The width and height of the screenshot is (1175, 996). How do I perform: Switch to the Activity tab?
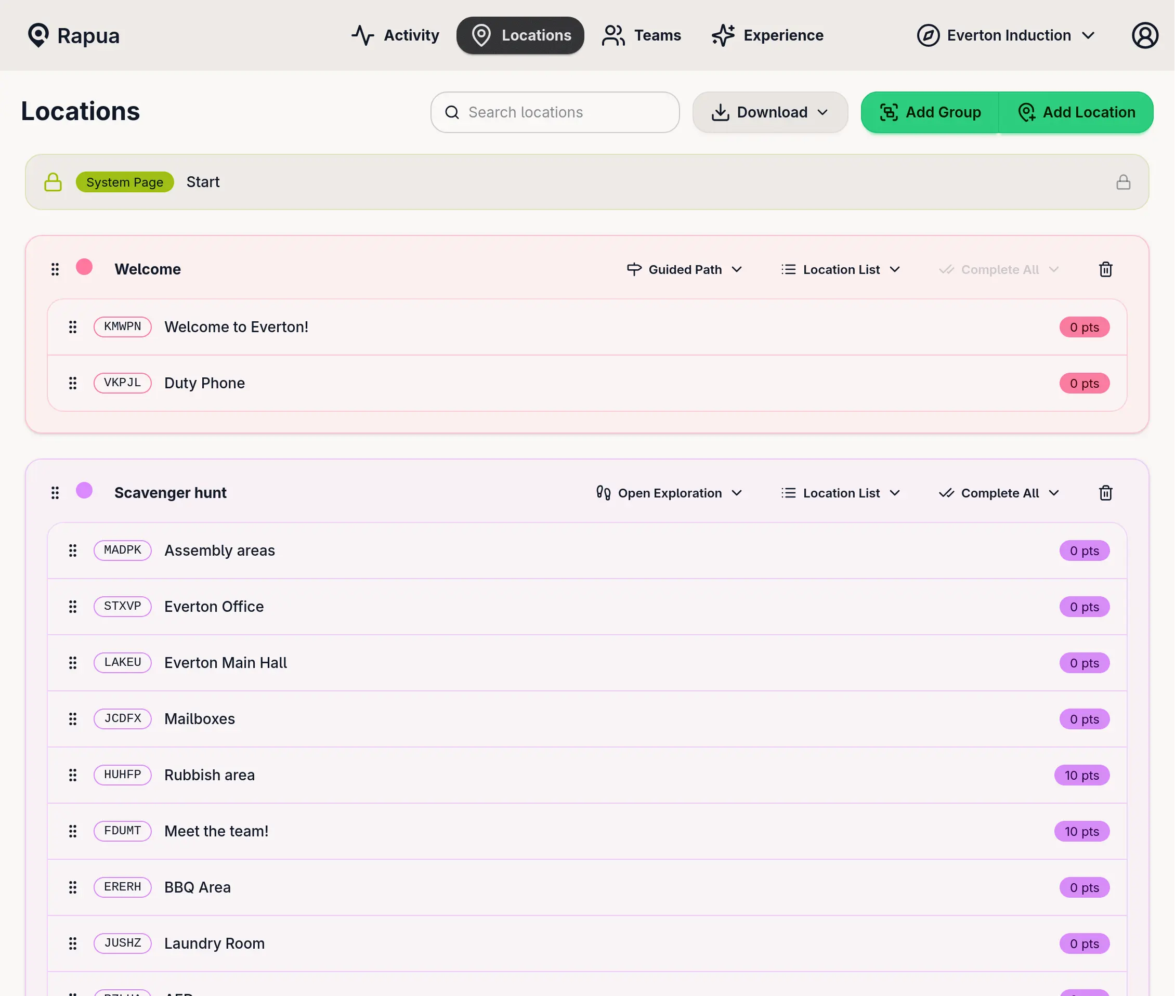[395, 35]
